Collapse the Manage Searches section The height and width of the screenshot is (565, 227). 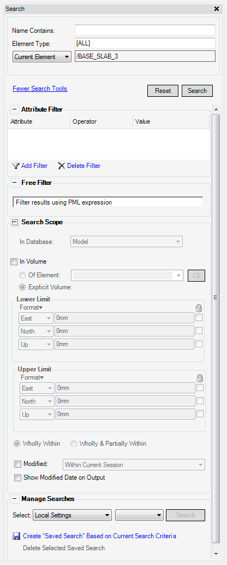(15, 499)
